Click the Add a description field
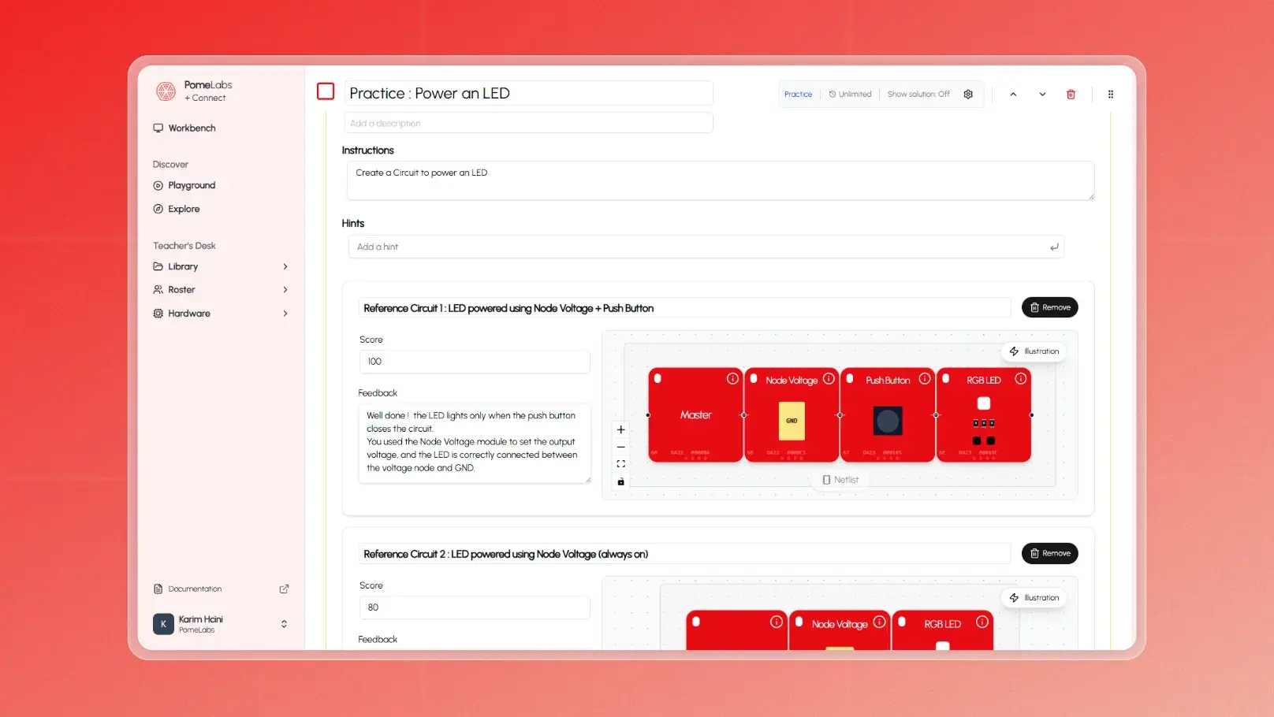Screen dimensions: 1274x717 (x=528, y=123)
